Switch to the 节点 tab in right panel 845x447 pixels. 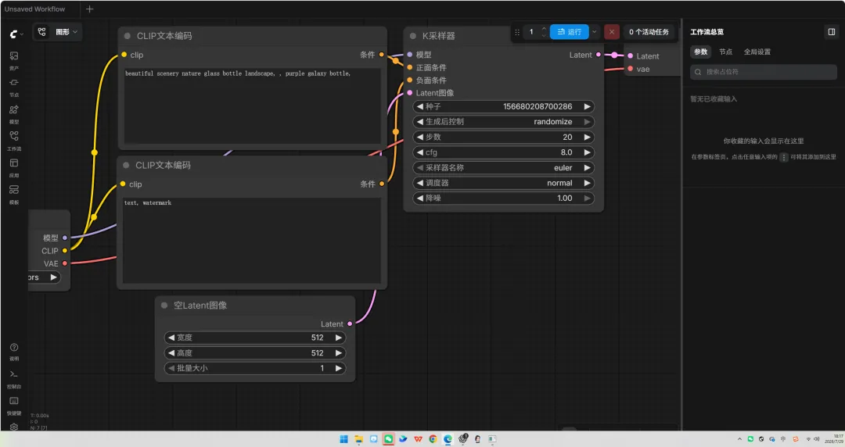click(x=726, y=52)
